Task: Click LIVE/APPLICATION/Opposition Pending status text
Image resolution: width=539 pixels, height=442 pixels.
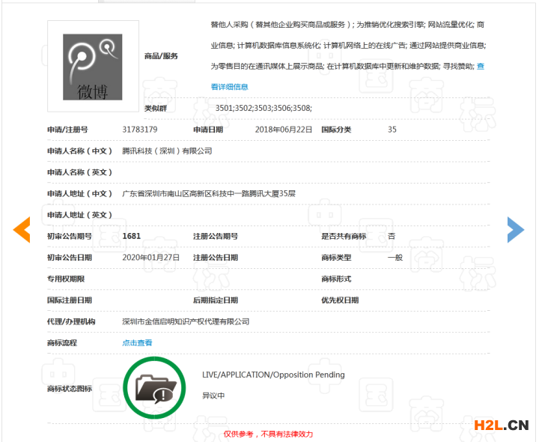Action: click(x=273, y=375)
